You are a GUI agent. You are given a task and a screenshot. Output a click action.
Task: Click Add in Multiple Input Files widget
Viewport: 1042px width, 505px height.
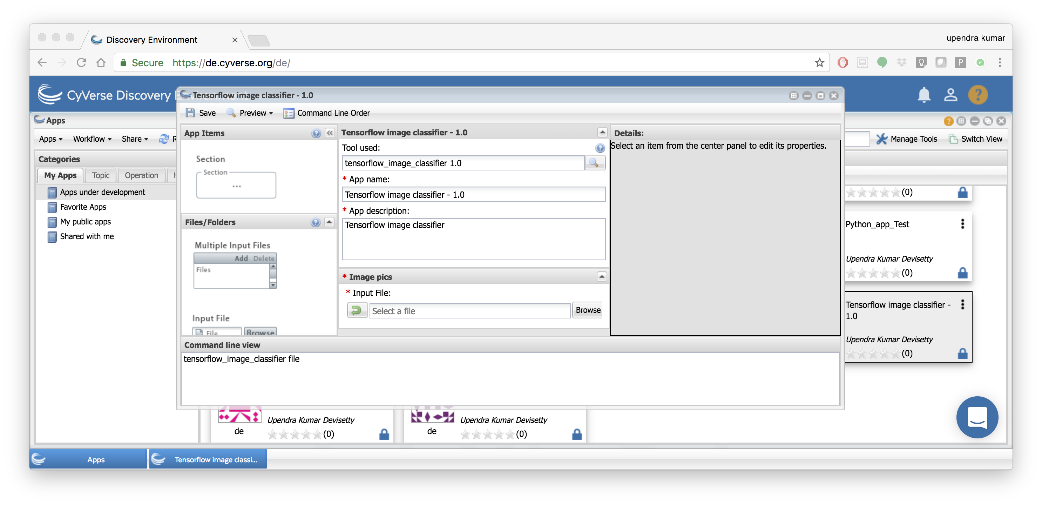[241, 258]
